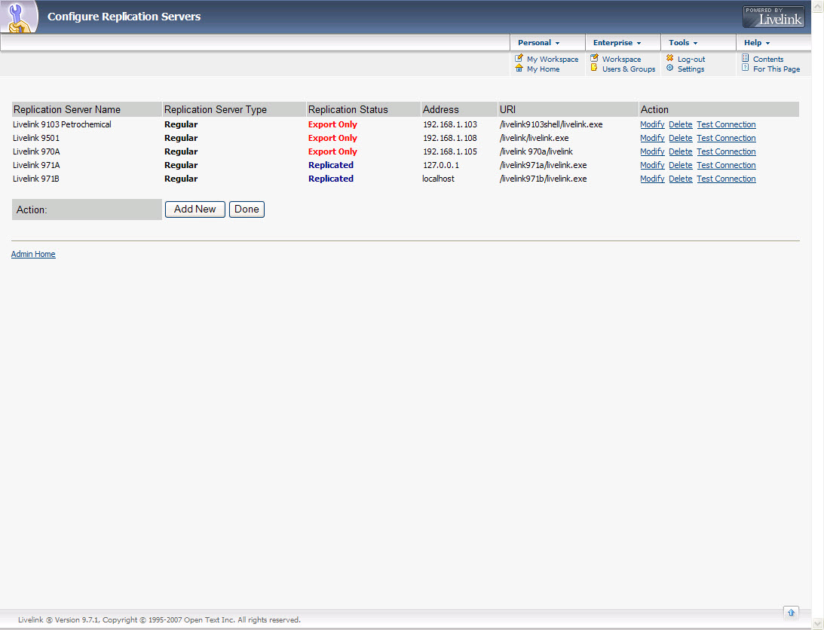Click the Log-out icon
Image resolution: width=824 pixels, height=630 pixels.
click(x=669, y=58)
